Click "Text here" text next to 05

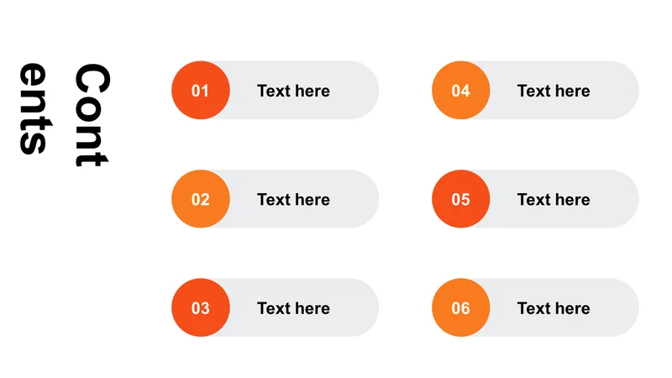(554, 199)
